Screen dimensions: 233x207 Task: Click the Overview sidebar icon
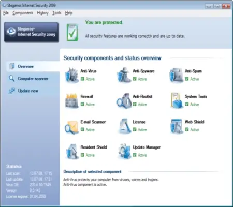pos(12,66)
